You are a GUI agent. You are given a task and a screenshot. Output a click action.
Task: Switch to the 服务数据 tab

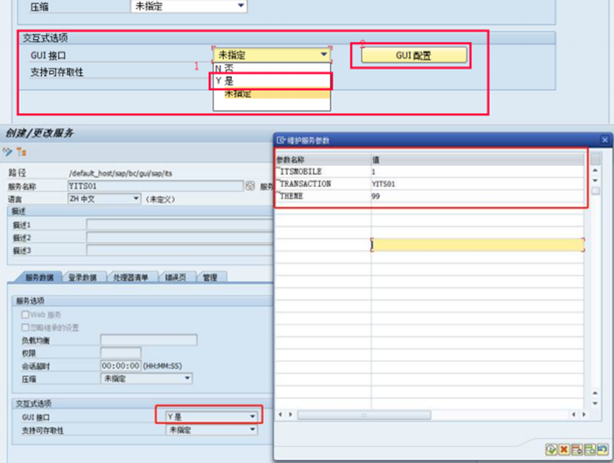(x=40, y=277)
